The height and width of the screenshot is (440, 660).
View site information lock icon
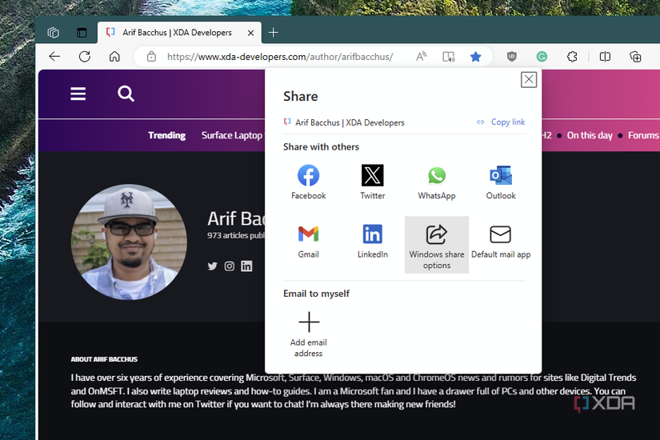pyautogui.click(x=151, y=57)
